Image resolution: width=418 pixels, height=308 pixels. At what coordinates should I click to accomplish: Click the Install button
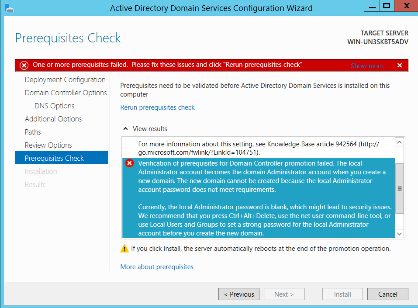(342, 294)
